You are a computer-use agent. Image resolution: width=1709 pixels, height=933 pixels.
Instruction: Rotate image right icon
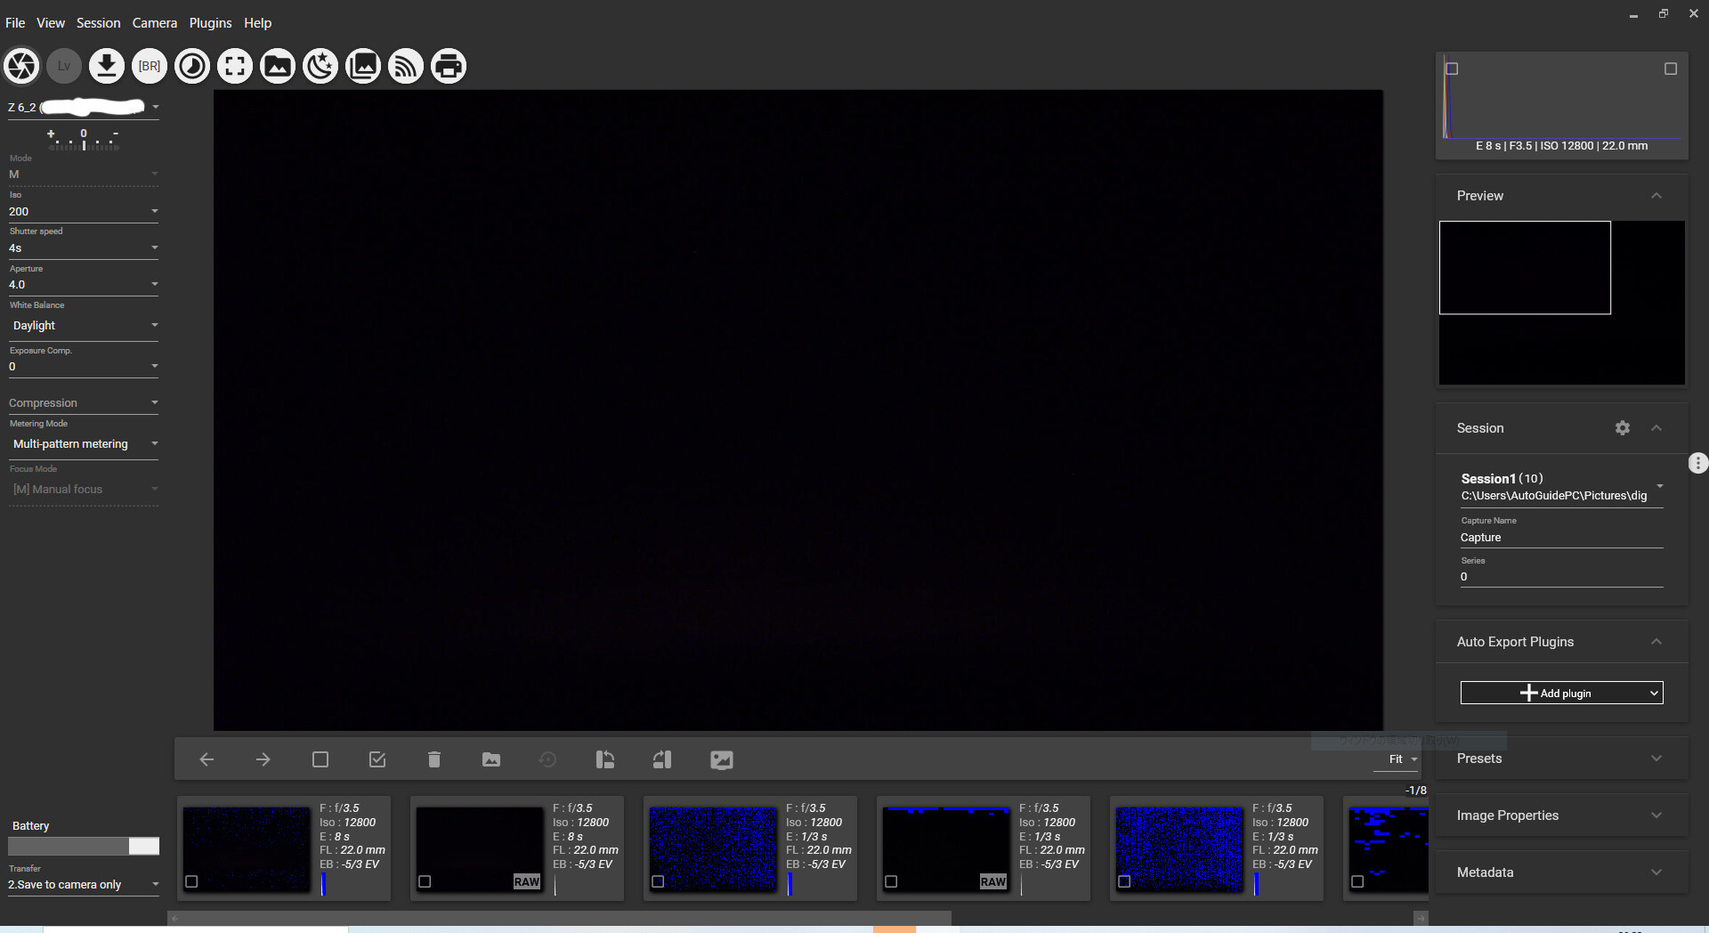tap(662, 759)
